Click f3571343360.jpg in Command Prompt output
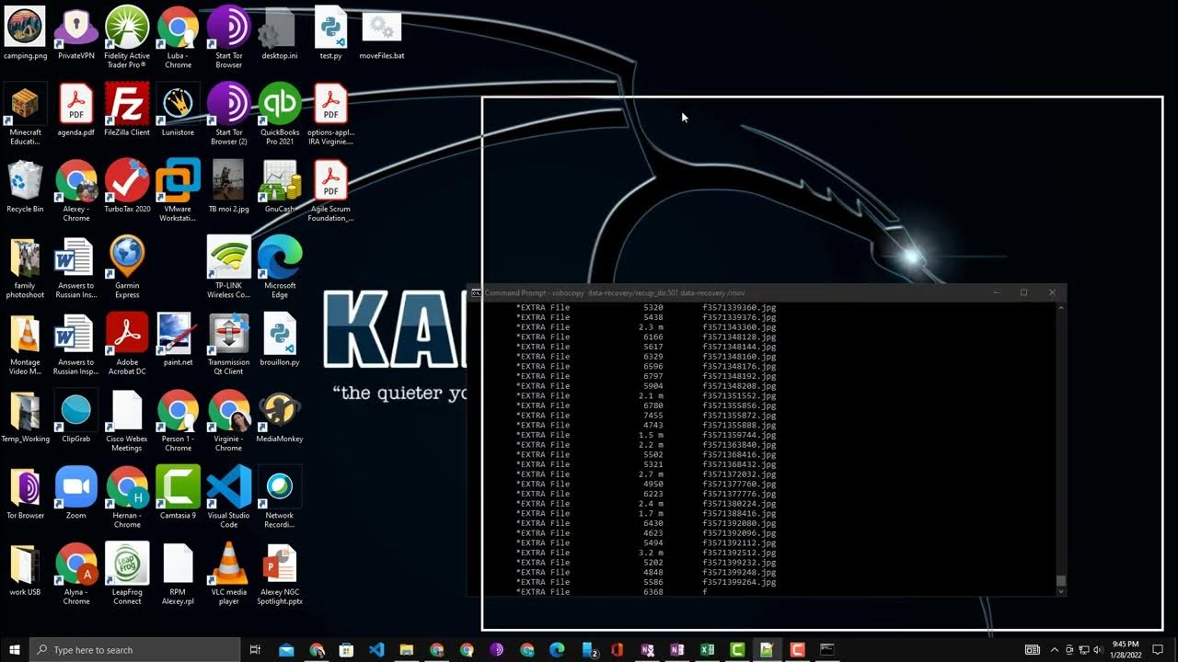 (x=739, y=327)
